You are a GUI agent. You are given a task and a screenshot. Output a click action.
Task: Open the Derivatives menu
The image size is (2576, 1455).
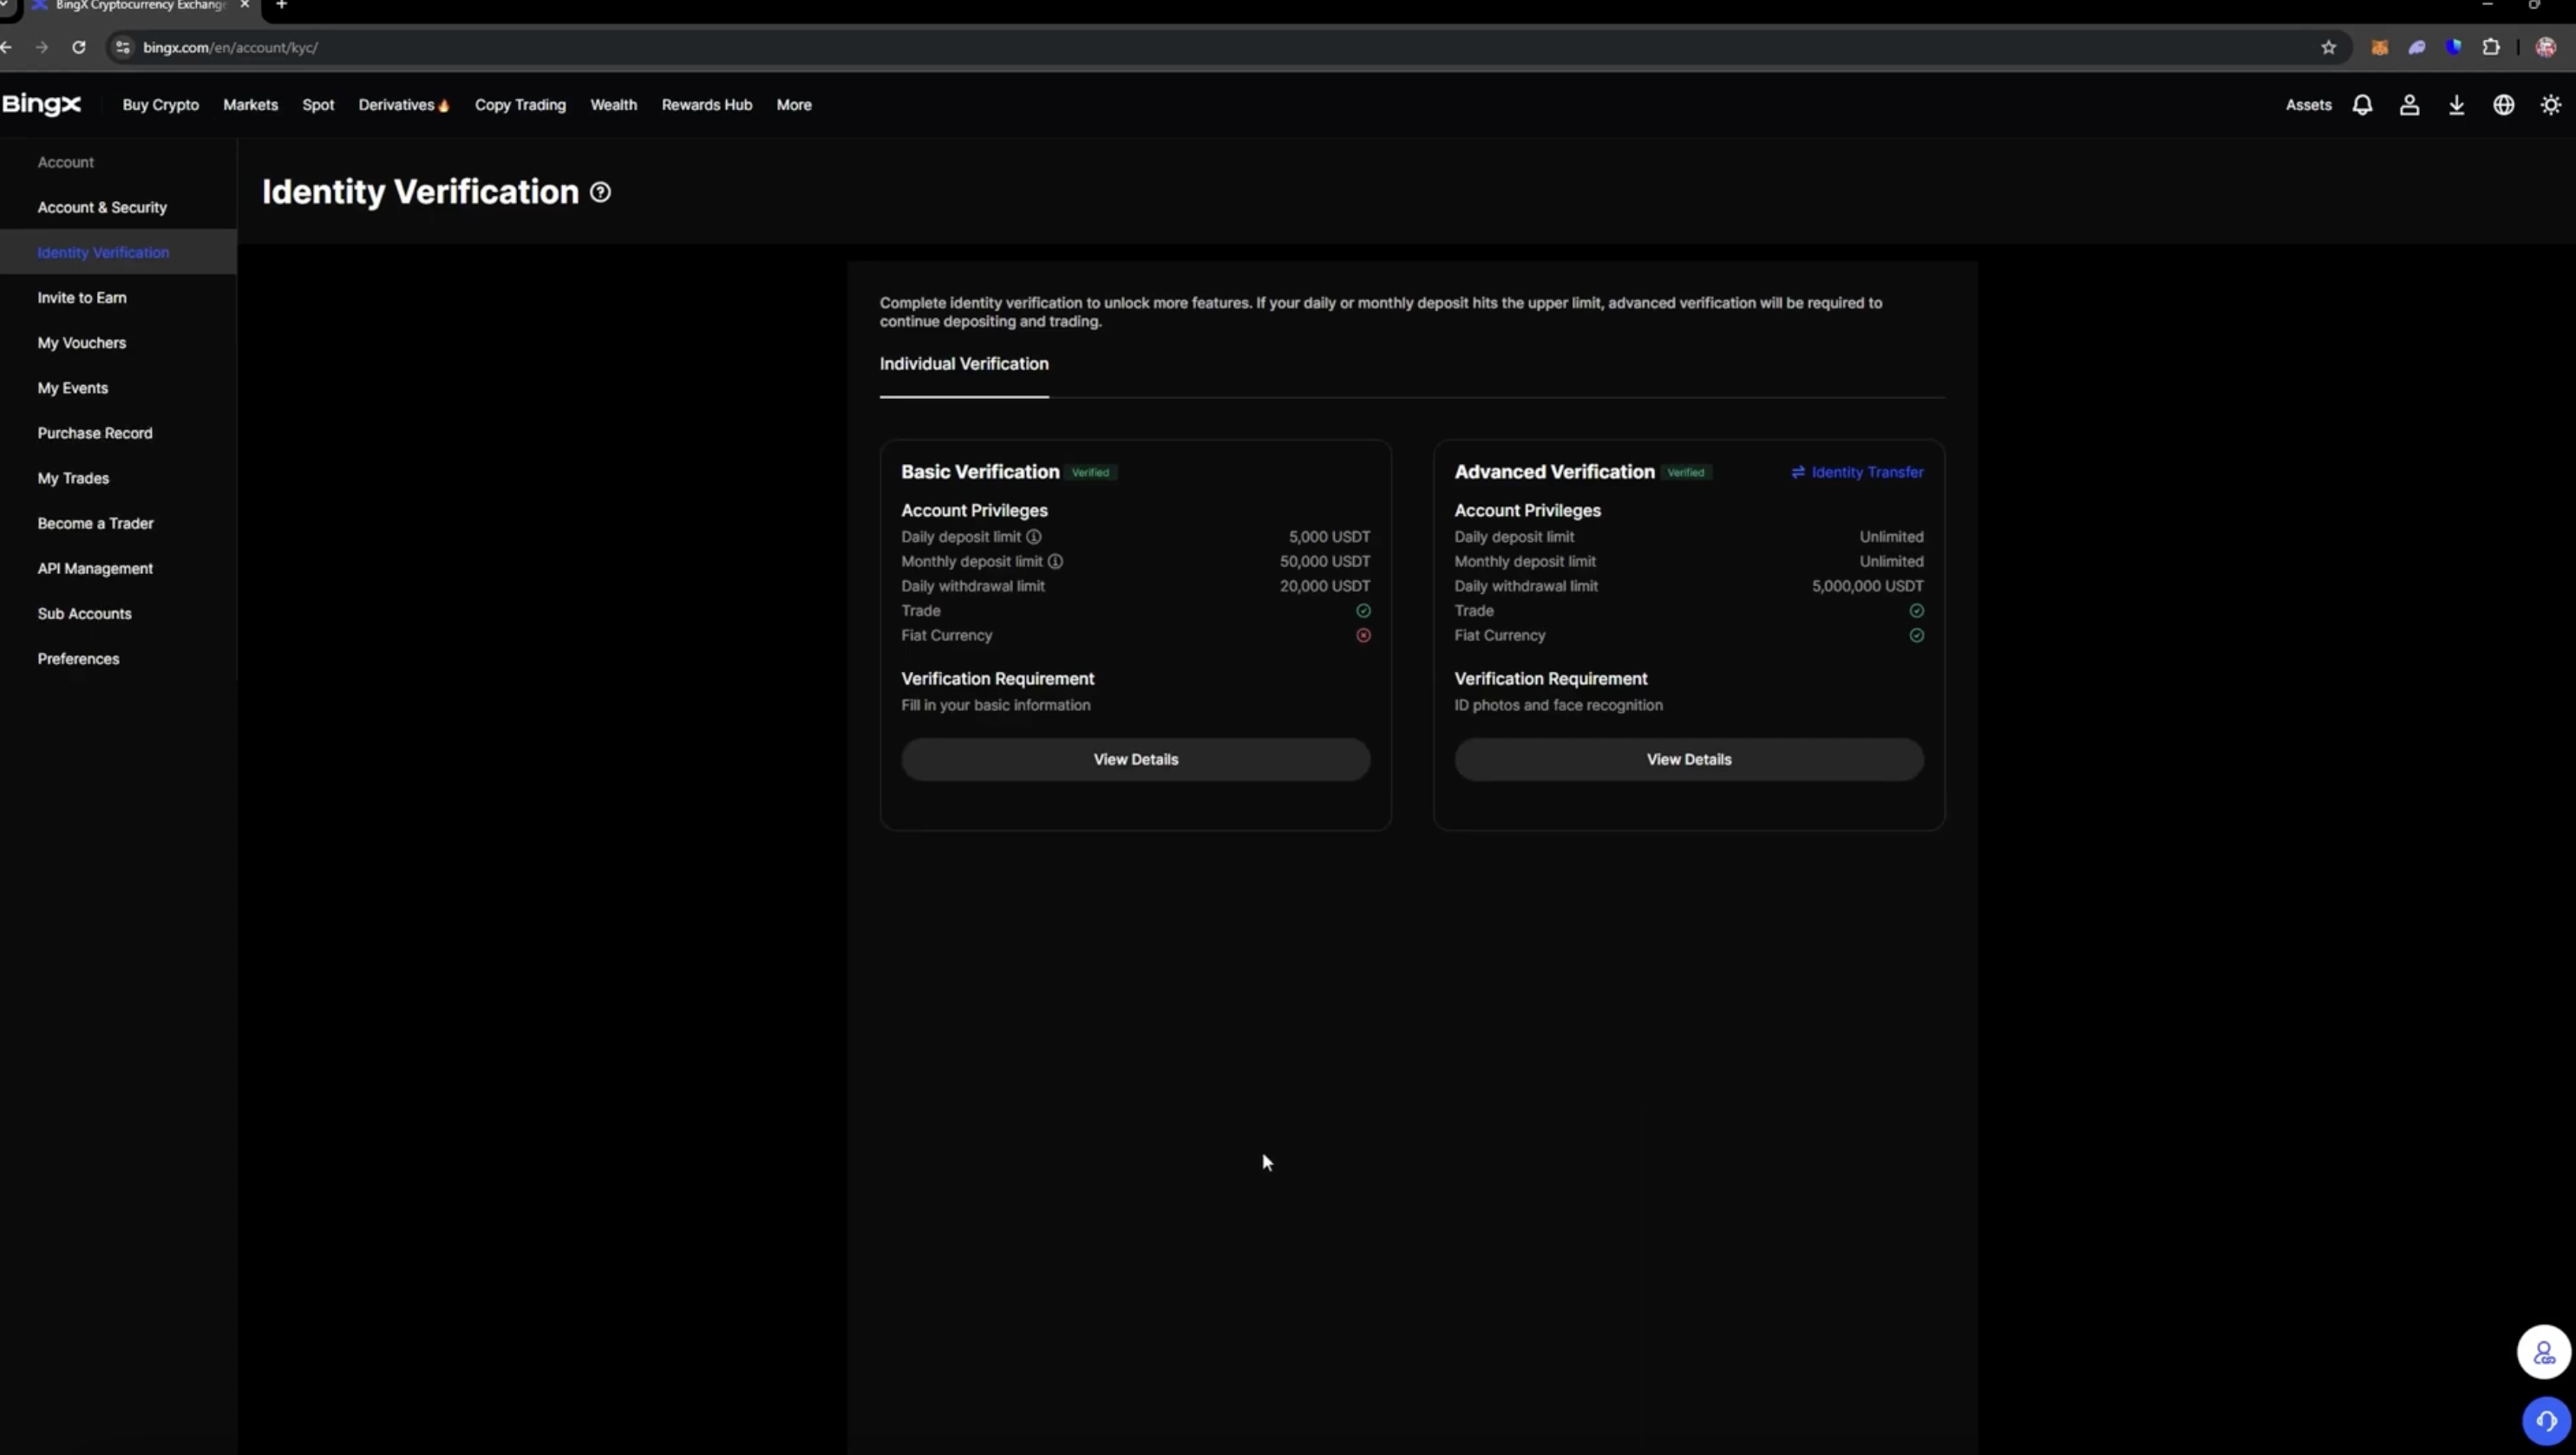404,105
